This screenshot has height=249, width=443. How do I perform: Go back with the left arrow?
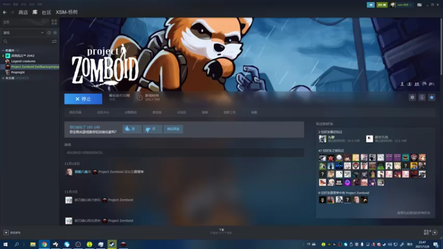tap(5, 12)
